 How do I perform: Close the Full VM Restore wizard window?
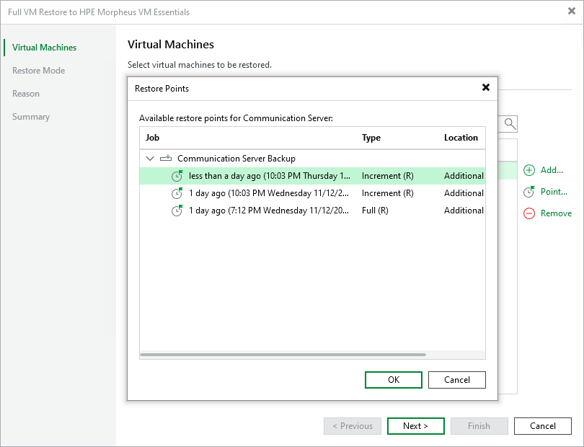(572, 12)
